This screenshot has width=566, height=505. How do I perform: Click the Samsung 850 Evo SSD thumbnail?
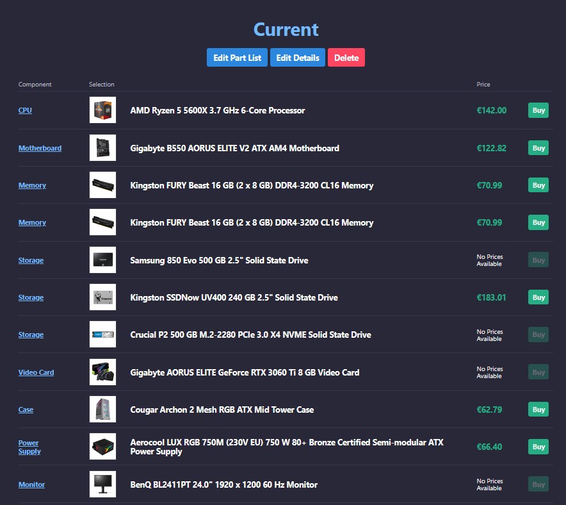103,260
